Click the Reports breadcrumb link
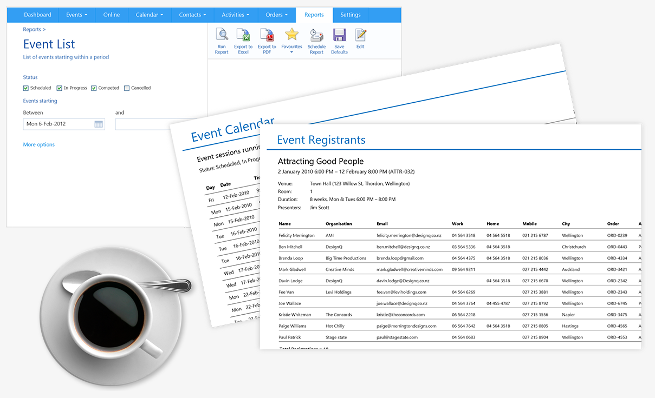Image resolution: width=655 pixels, height=398 pixels. pos(32,30)
